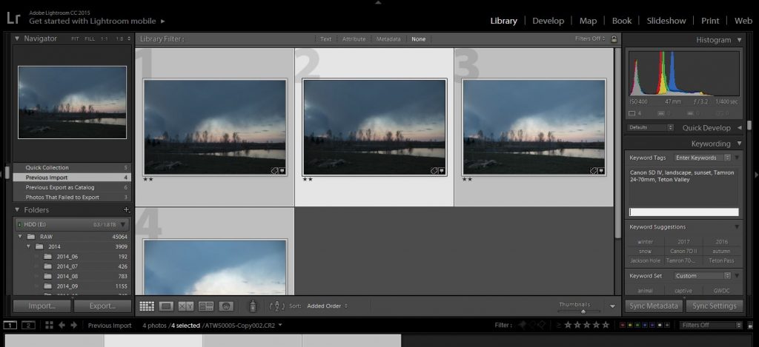Switch to Grid view in toolbar
This screenshot has height=347, width=759.
tap(147, 306)
